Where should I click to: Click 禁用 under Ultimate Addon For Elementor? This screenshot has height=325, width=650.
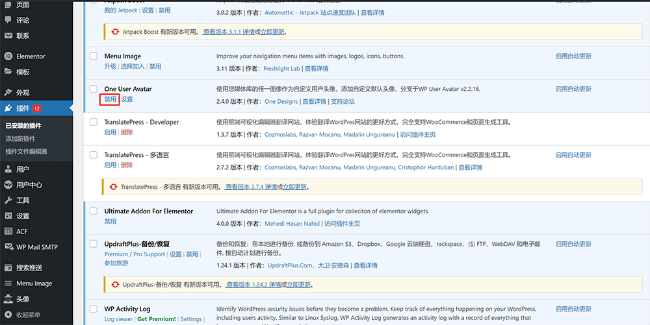tap(110, 221)
